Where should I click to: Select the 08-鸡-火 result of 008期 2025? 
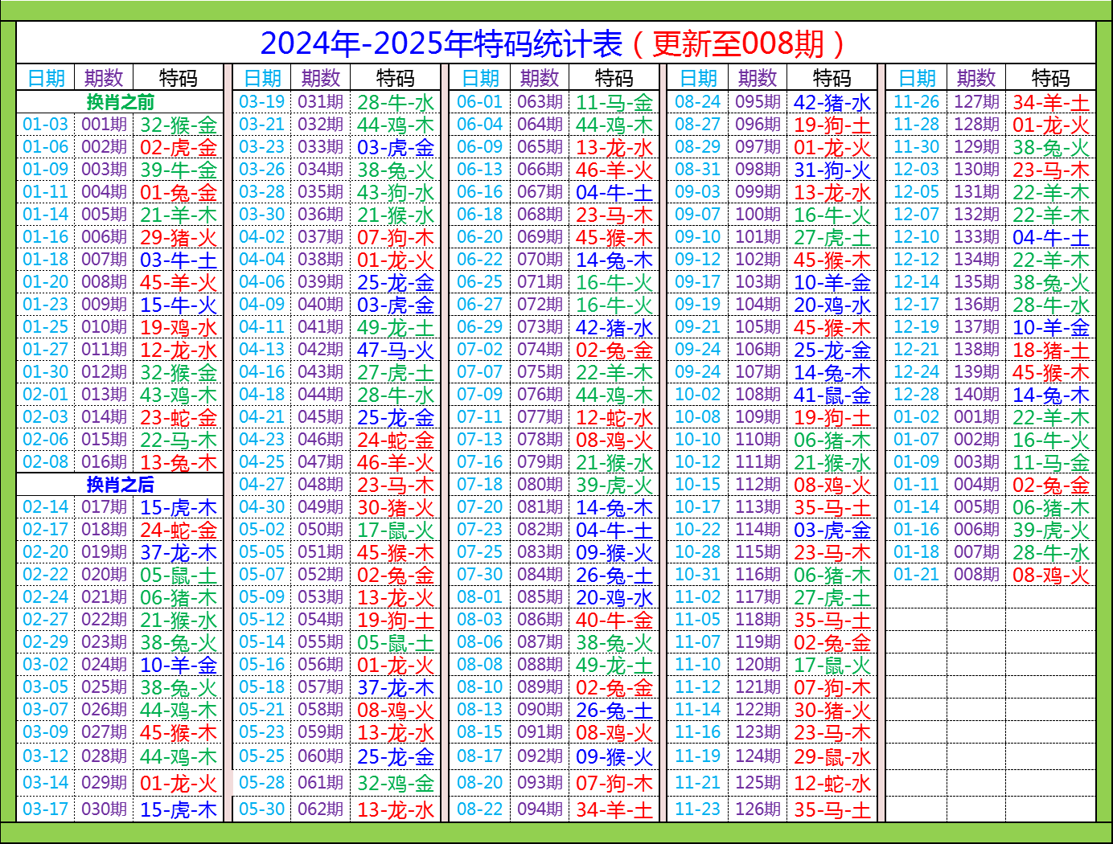1052,575
